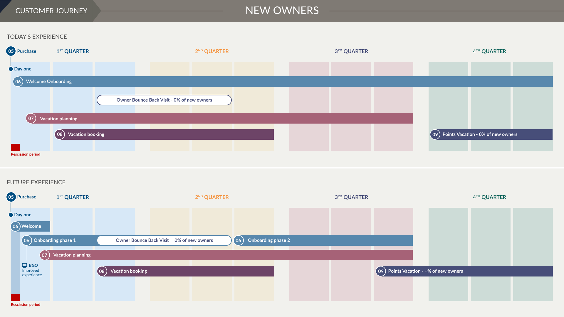Click the "07" circle on Future Vacation planning bar

pyautogui.click(x=45, y=255)
